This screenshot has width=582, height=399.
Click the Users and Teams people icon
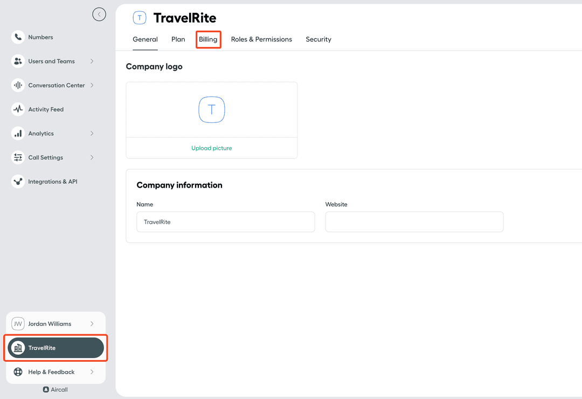(x=18, y=61)
